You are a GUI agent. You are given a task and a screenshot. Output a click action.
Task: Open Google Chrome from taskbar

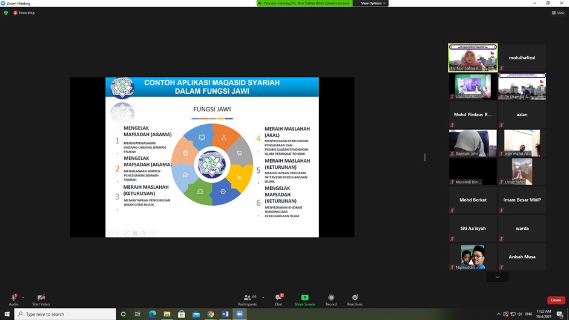tap(211, 314)
